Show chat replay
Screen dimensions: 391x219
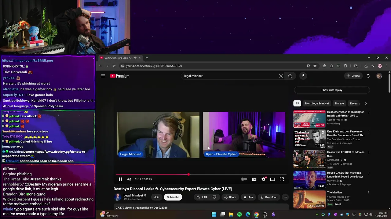point(332,90)
